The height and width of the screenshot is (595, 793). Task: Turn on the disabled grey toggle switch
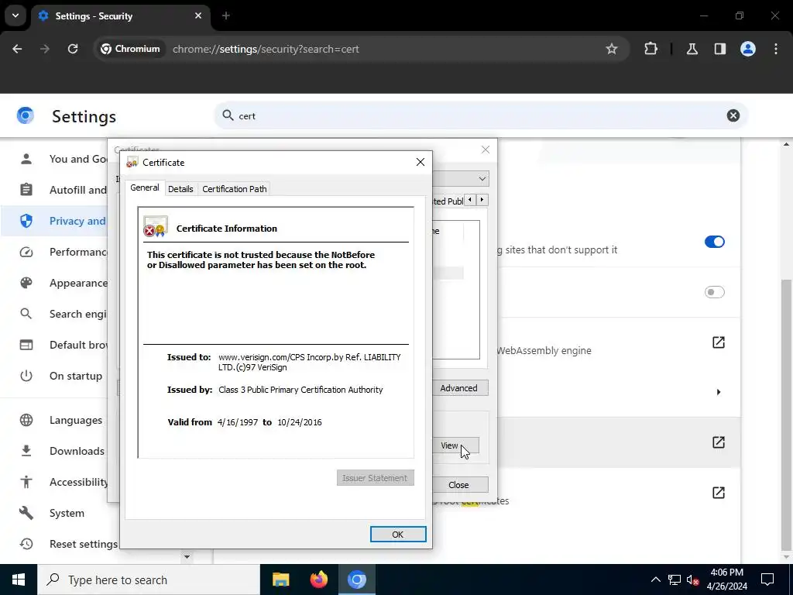[715, 292]
